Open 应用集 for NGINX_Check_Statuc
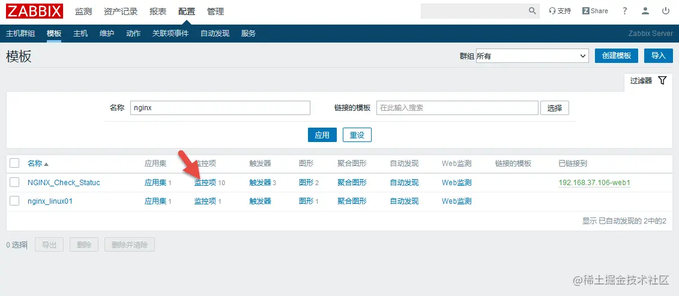 pyautogui.click(x=155, y=183)
